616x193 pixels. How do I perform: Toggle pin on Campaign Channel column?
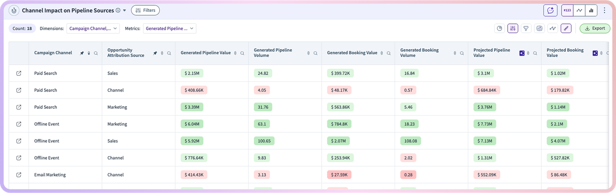[x=82, y=53]
